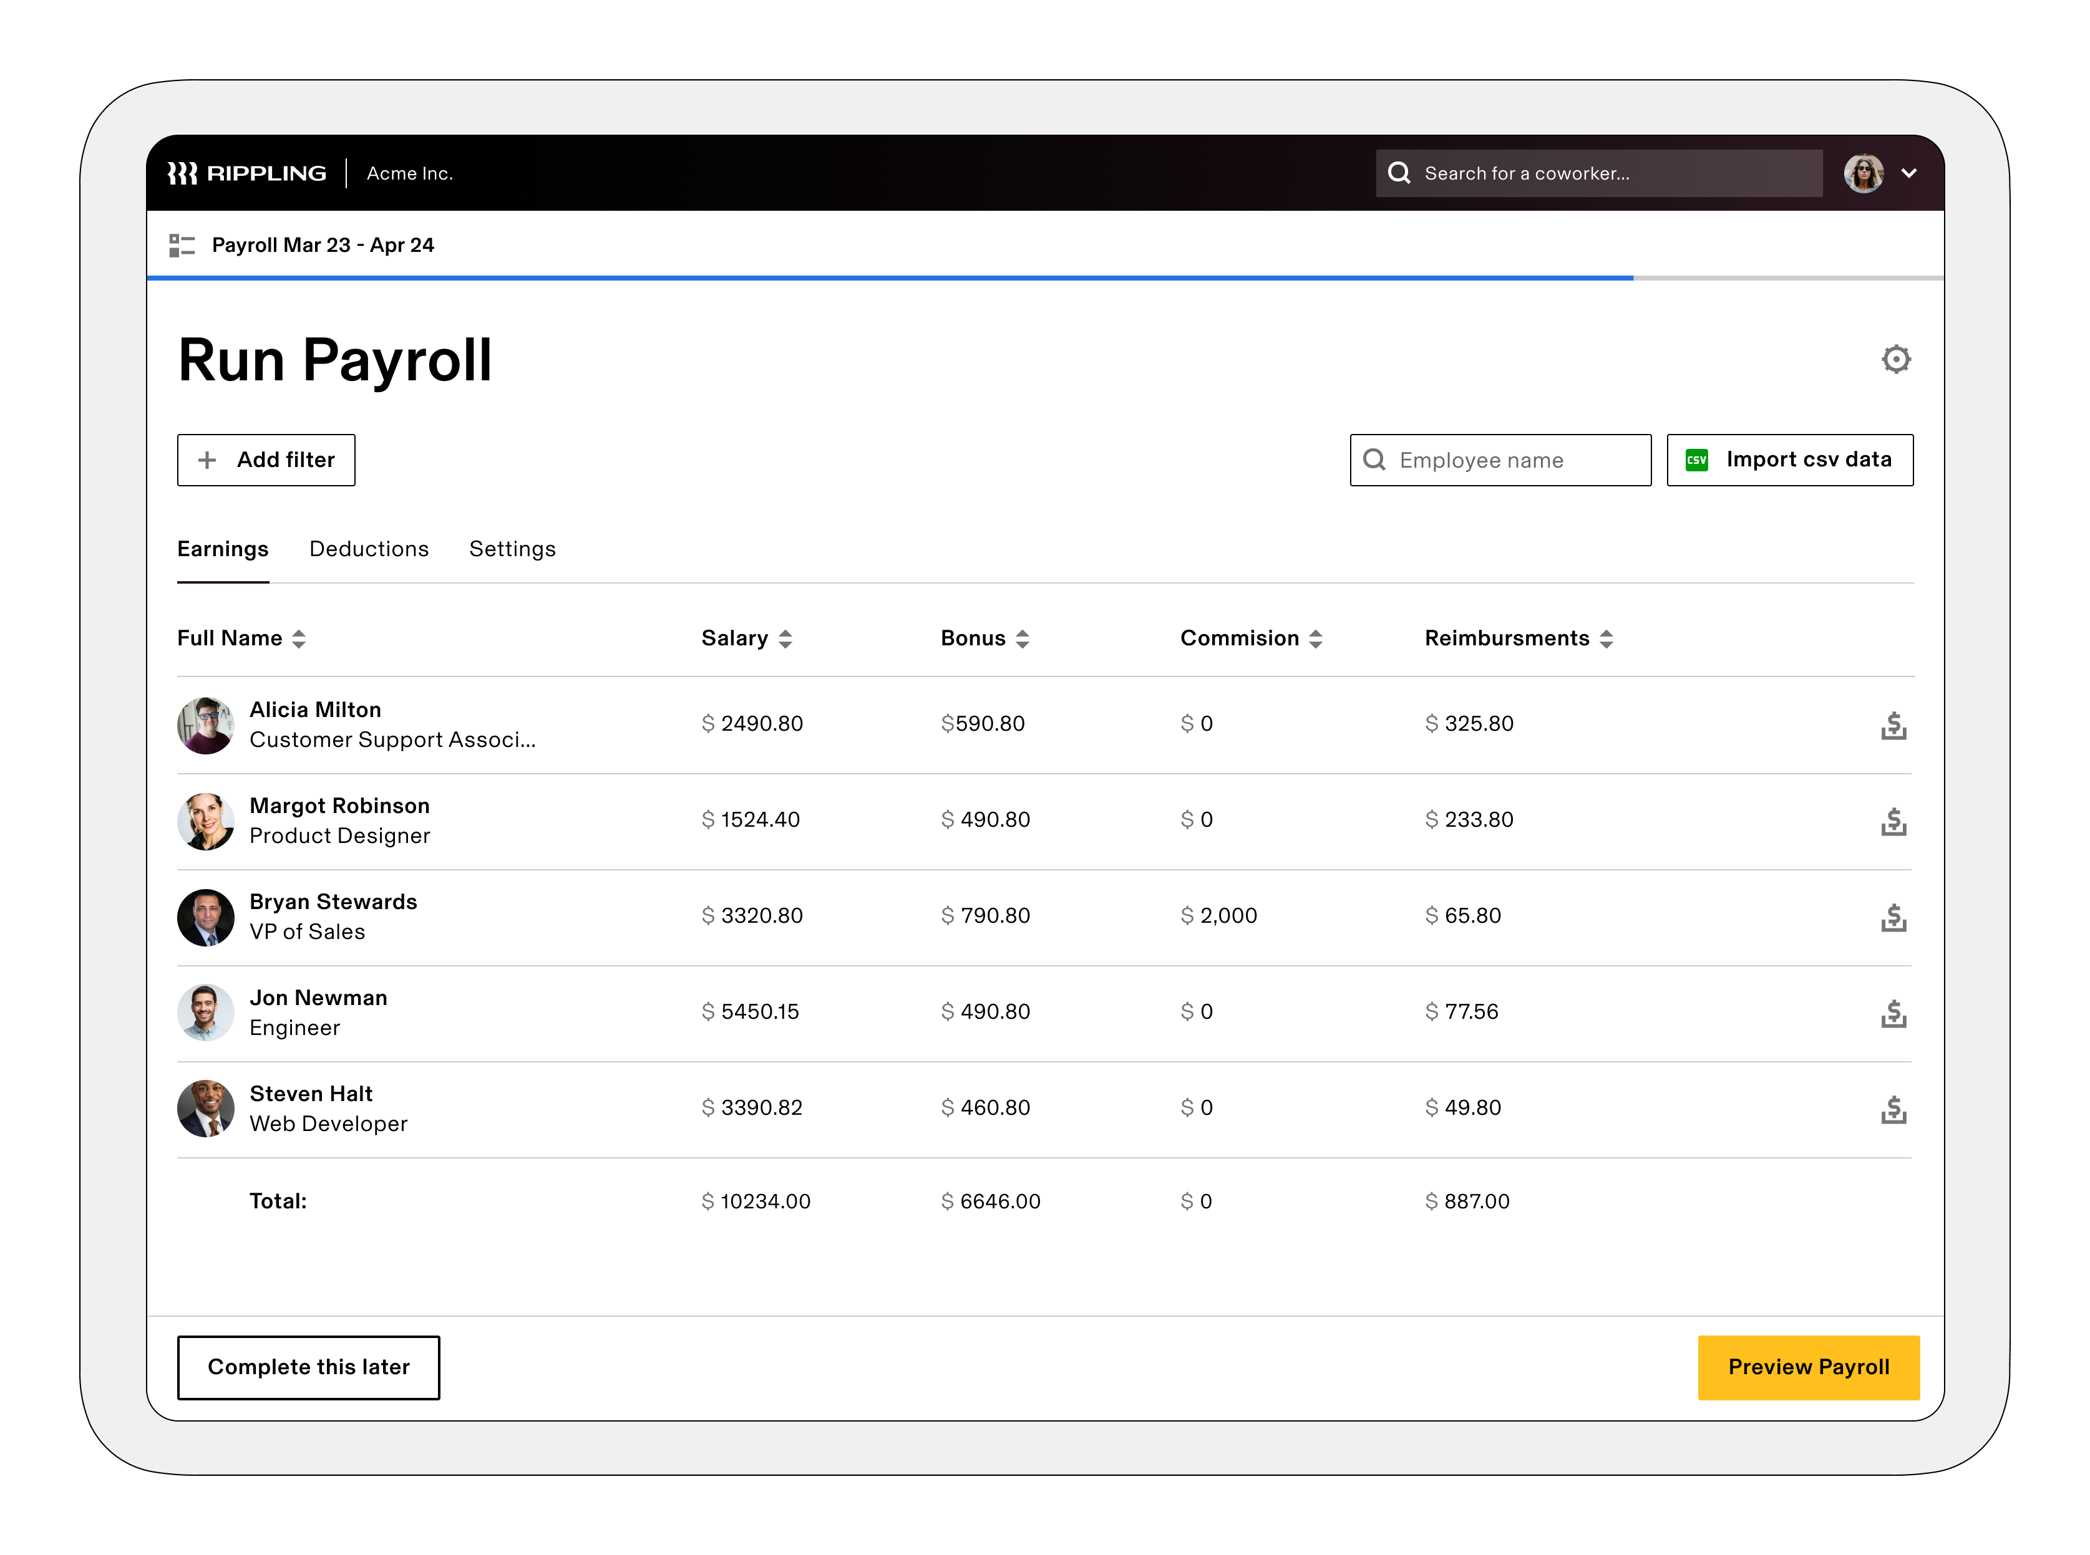Switch to the Settings tab
Image resolution: width=2090 pixels, height=1555 pixels.
[x=512, y=549]
